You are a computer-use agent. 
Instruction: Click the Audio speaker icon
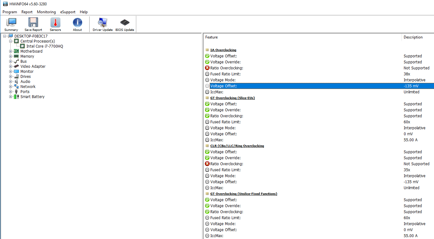point(16,81)
